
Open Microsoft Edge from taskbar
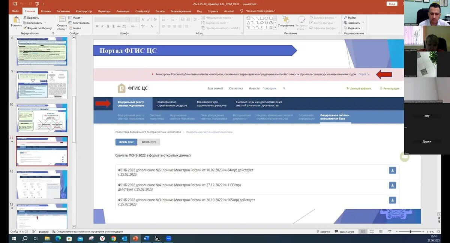(58, 238)
